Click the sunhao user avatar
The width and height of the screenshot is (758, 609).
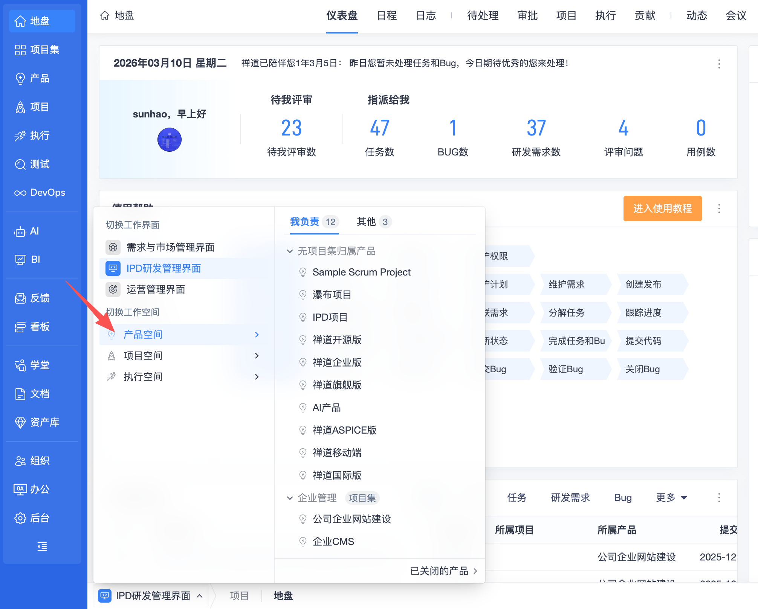(169, 140)
